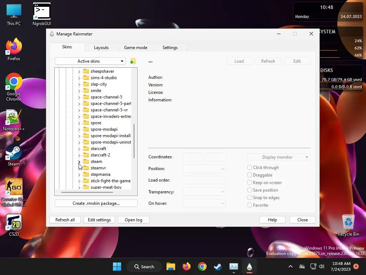
Task: Click Create .rmskin package button
Action: [96, 203]
